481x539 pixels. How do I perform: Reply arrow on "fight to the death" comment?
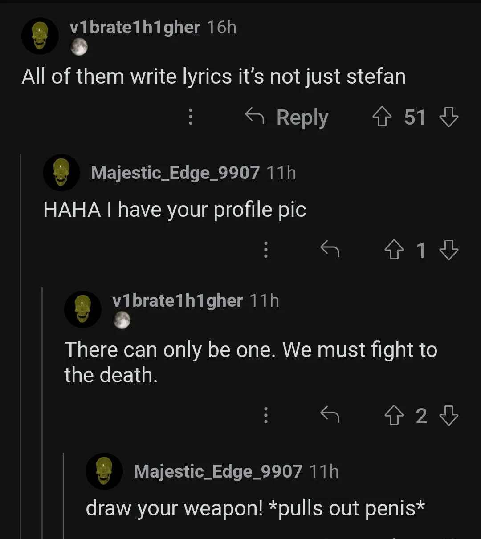click(x=330, y=416)
